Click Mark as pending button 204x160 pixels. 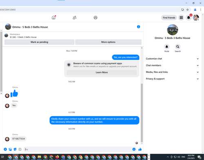click(x=39, y=42)
